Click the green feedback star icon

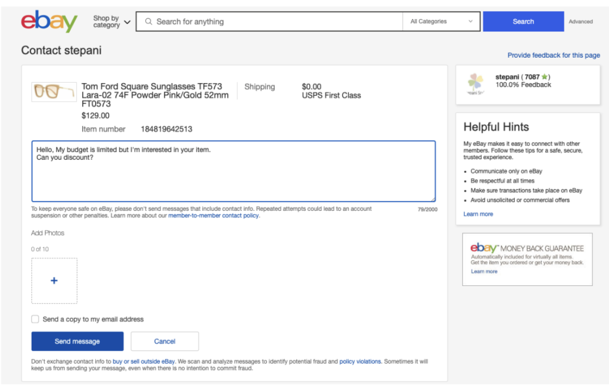pyautogui.click(x=544, y=77)
